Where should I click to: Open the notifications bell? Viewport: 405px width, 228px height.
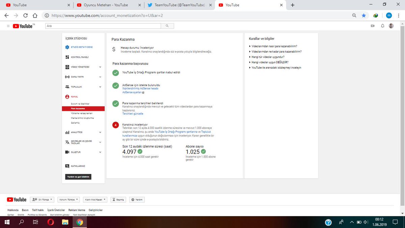click(x=382, y=26)
